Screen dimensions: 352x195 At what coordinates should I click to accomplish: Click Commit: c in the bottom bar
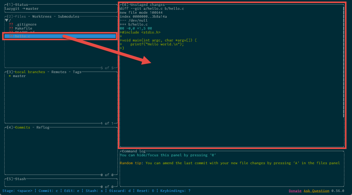click(48, 191)
